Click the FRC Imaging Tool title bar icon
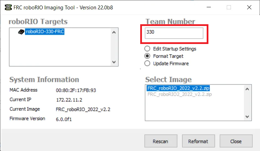 (x=8, y=7)
